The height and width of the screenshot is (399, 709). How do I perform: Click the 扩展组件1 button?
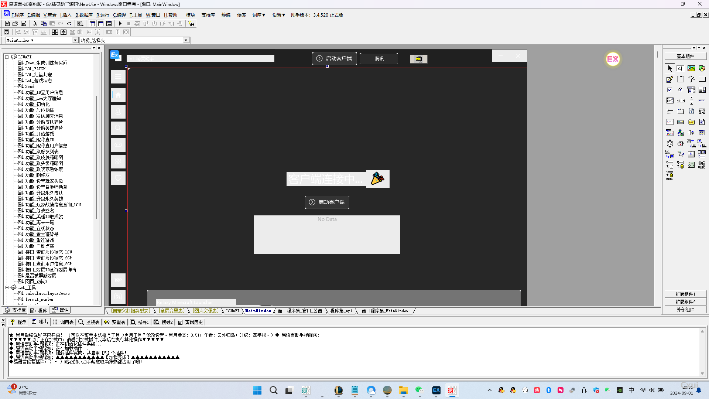tap(685, 294)
